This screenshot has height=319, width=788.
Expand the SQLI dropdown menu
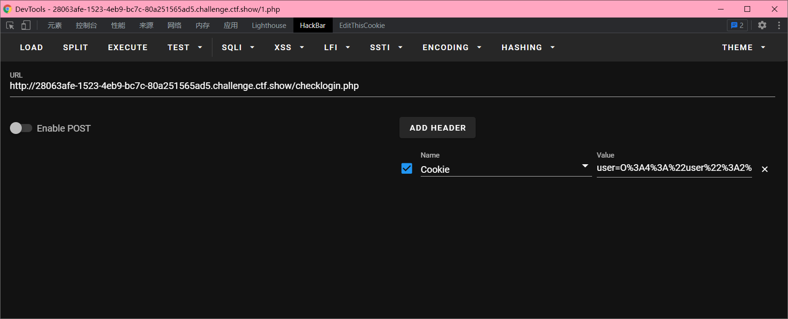(238, 47)
